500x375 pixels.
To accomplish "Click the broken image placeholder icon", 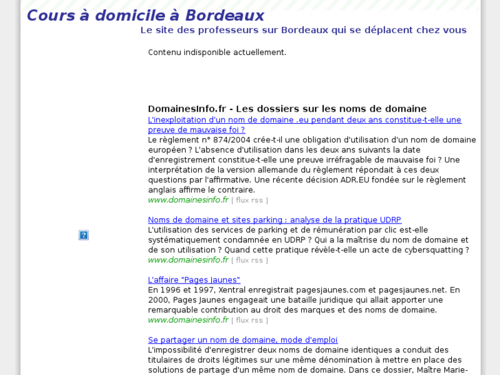I will [x=83, y=235].
